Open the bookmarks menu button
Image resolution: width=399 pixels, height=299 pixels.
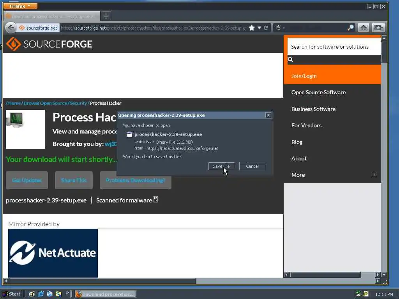[378, 28]
